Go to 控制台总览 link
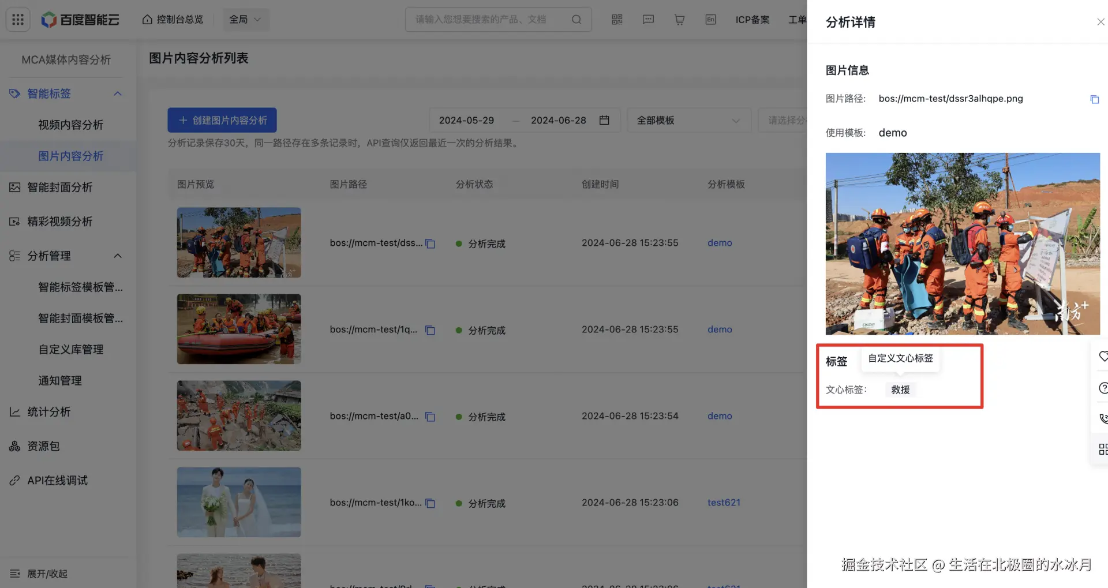 (180, 20)
